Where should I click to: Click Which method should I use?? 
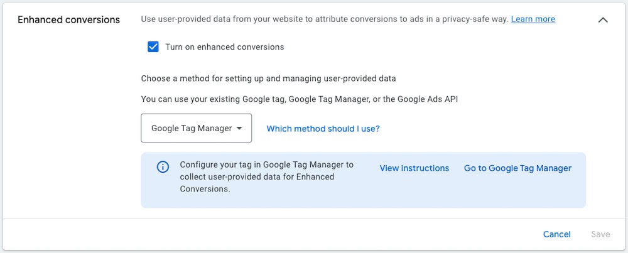tap(323, 129)
